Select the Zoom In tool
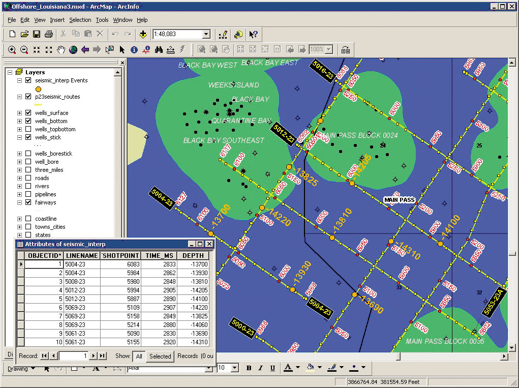 [12, 50]
